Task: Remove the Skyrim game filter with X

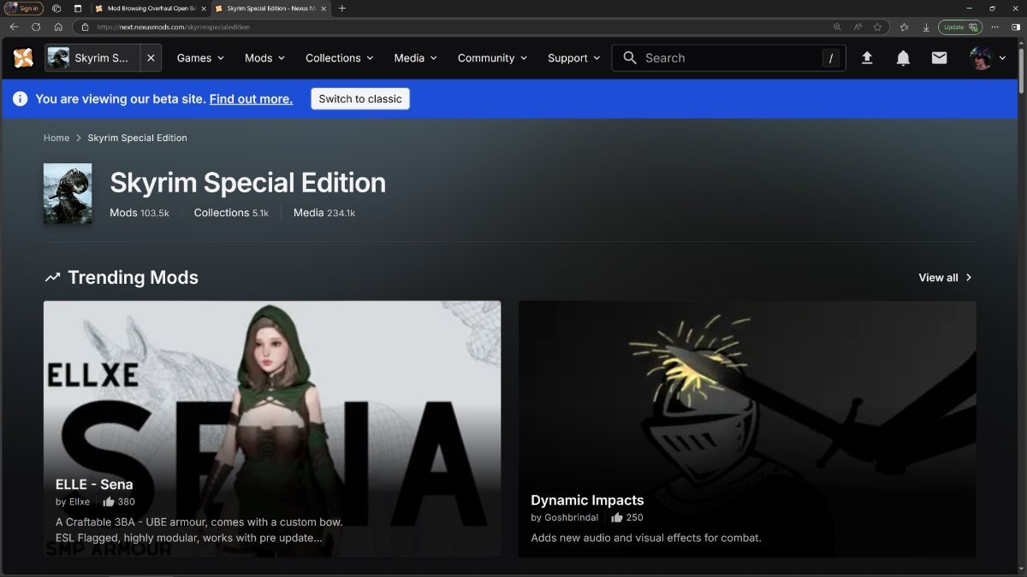Action: tap(151, 58)
